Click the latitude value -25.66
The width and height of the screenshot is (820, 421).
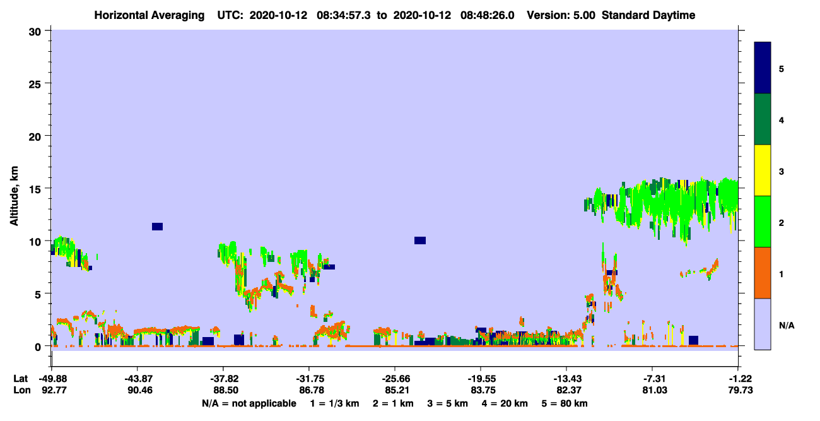click(x=395, y=379)
